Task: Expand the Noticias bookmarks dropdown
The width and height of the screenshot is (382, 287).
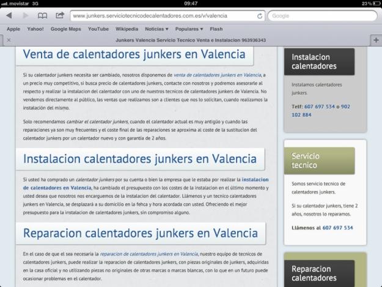Action: coord(156,29)
